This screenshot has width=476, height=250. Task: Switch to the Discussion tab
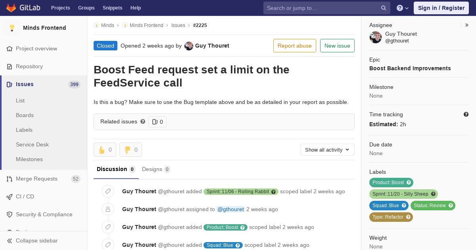click(116, 169)
